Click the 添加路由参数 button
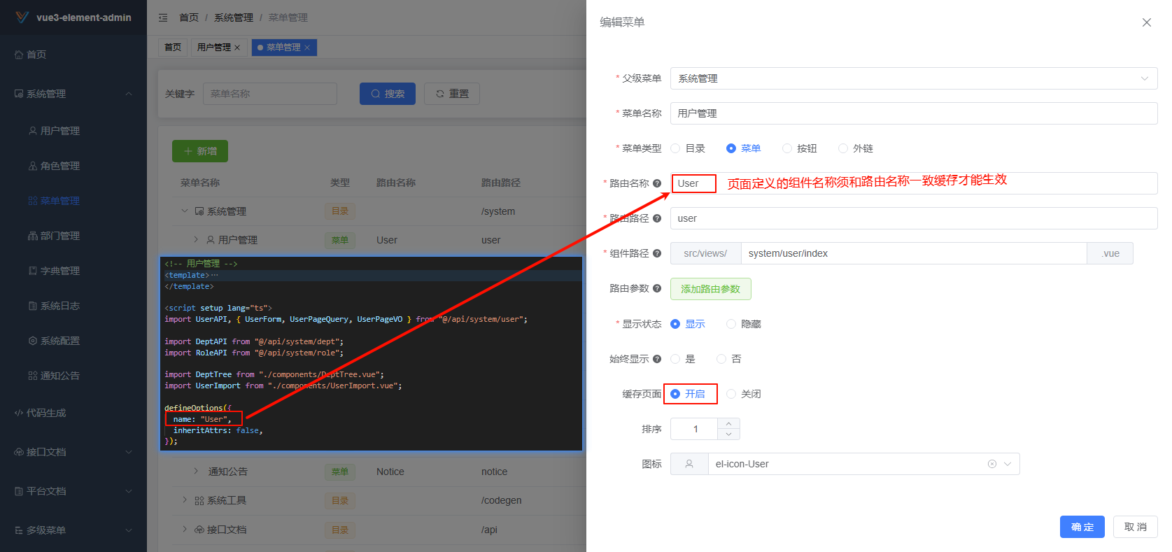 710,289
